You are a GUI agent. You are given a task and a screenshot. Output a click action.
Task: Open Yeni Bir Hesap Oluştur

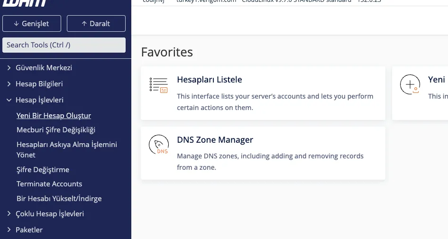point(54,116)
